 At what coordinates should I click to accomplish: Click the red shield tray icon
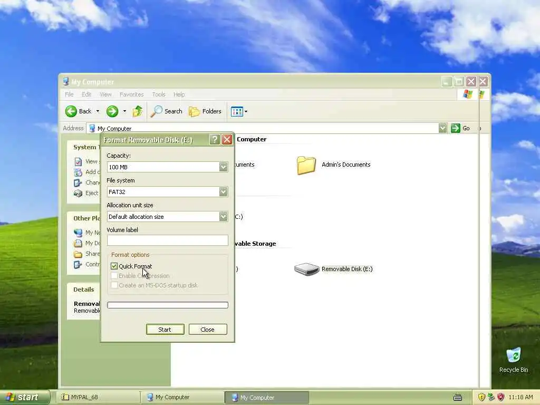tap(501, 397)
